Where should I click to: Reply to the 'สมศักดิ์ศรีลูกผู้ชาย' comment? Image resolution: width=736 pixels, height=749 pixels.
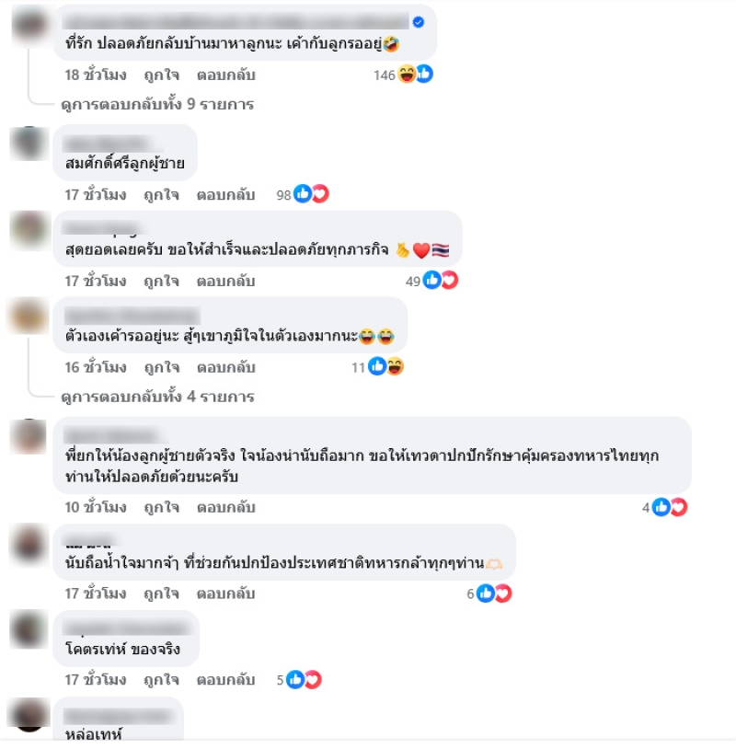226,195
